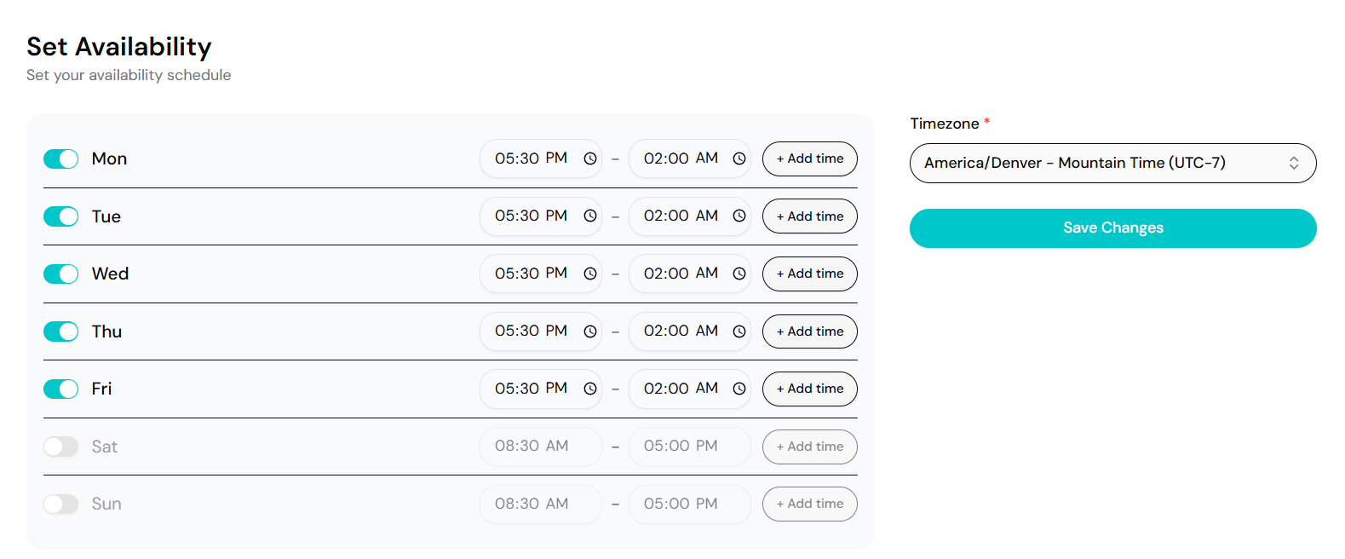Add a time slot for Wed
Screen dimensions: 1345x559
[808, 274]
